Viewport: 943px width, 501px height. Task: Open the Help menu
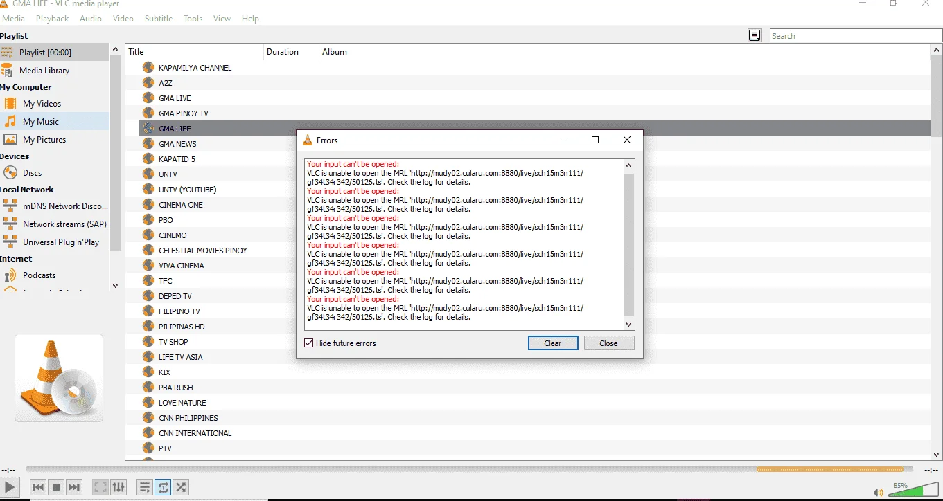point(250,19)
